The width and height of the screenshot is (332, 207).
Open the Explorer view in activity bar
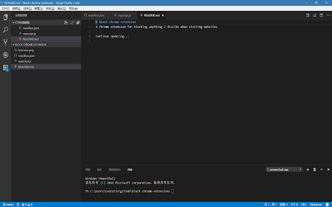(6, 17)
